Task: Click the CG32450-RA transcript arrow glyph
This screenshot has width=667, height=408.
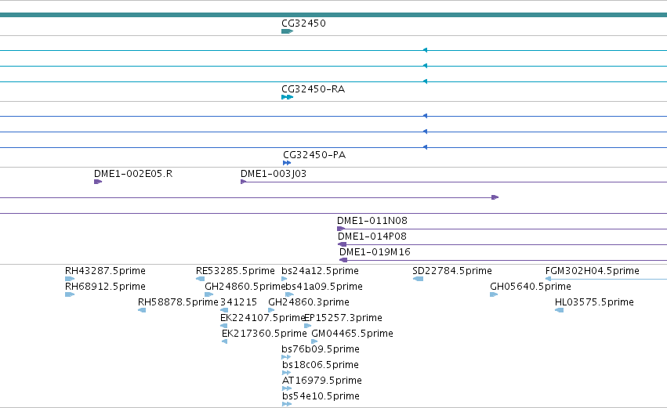Action: pos(287,97)
